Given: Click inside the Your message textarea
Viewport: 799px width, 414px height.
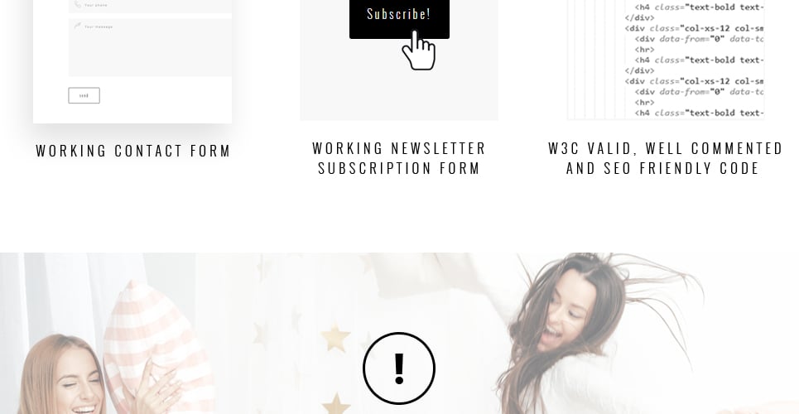Looking at the screenshot, I should click(151, 47).
